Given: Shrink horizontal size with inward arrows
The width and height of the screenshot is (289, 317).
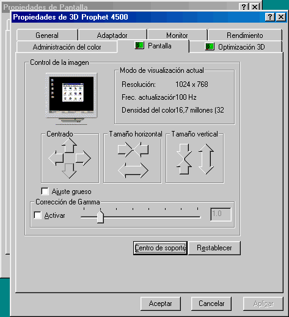Looking at the screenshot, I should (133, 149).
